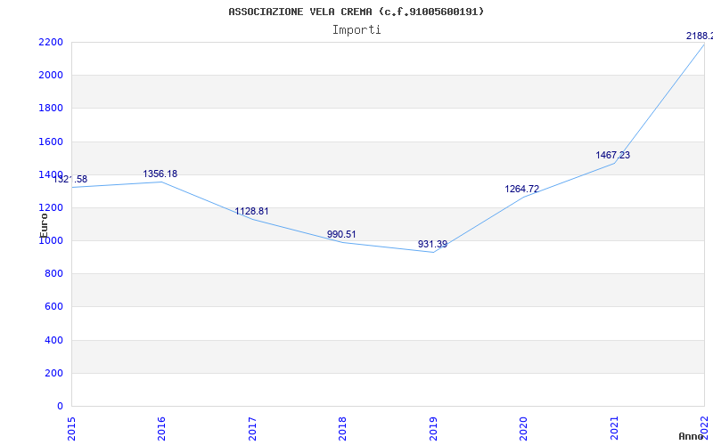
Task: Select the data label 990.51
Action: (x=341, y=235)
